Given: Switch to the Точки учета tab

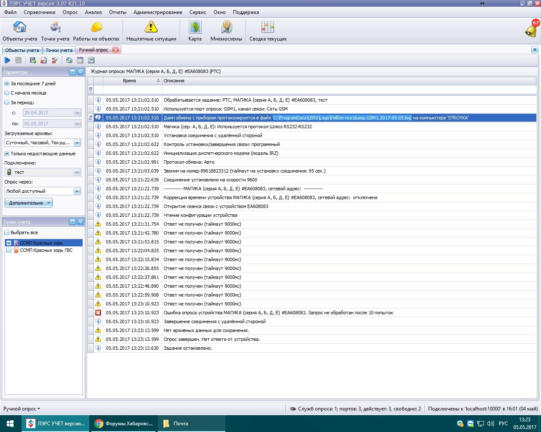Looking at the screenshot, I should 59,50.
